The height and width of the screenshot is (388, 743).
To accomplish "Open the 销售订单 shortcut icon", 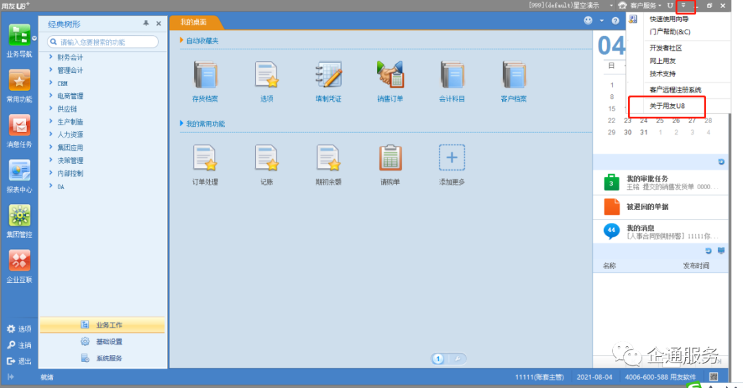I will [389, 76].
